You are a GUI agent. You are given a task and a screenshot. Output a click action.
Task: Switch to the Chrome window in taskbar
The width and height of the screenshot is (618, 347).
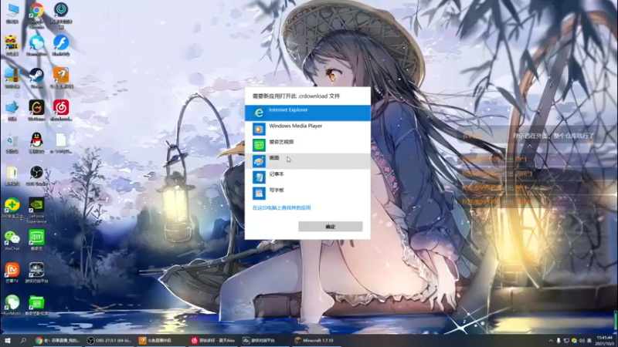point(57,340)
